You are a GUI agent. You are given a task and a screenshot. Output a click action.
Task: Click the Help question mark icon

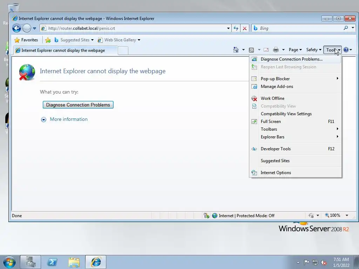pyautogui.click(x=346, y=50)
